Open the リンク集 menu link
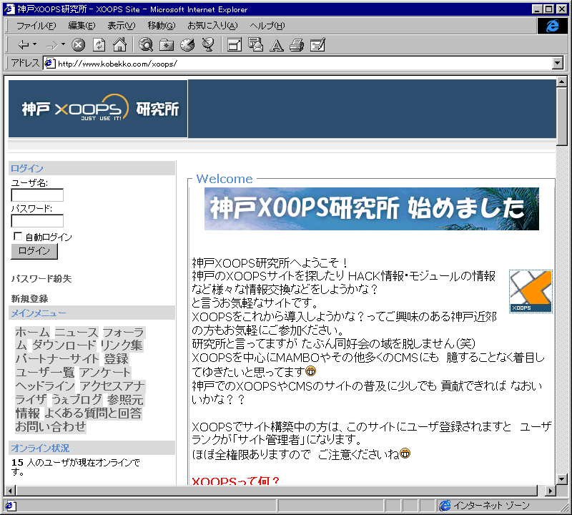This screenshot has height=515, width=572. tap(122, 345)
